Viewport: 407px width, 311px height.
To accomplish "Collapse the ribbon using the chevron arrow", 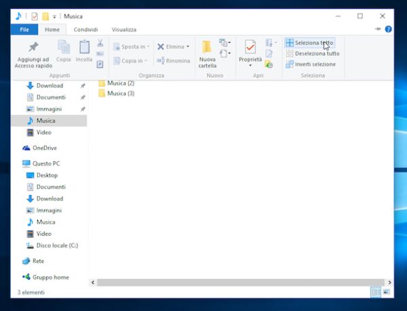I will pyautogui.click(x=379, y=30).
